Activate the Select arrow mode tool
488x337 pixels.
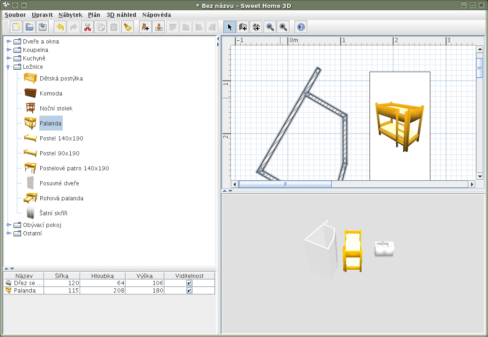pyautogui.click(x=229, y=28)
